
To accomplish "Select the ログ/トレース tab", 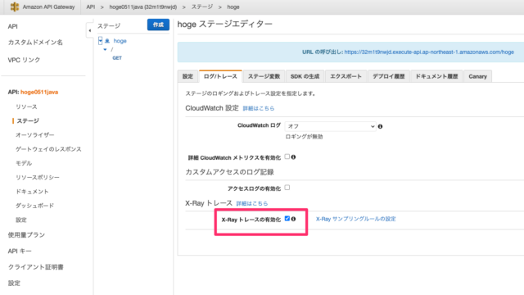I will point(220,76).
